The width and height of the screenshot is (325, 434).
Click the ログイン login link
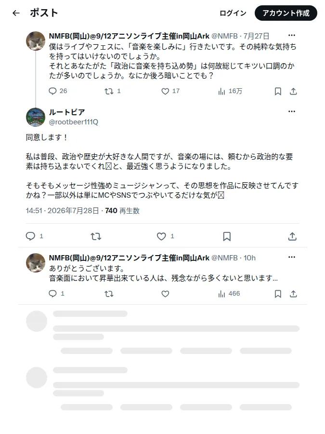(233, 13)
